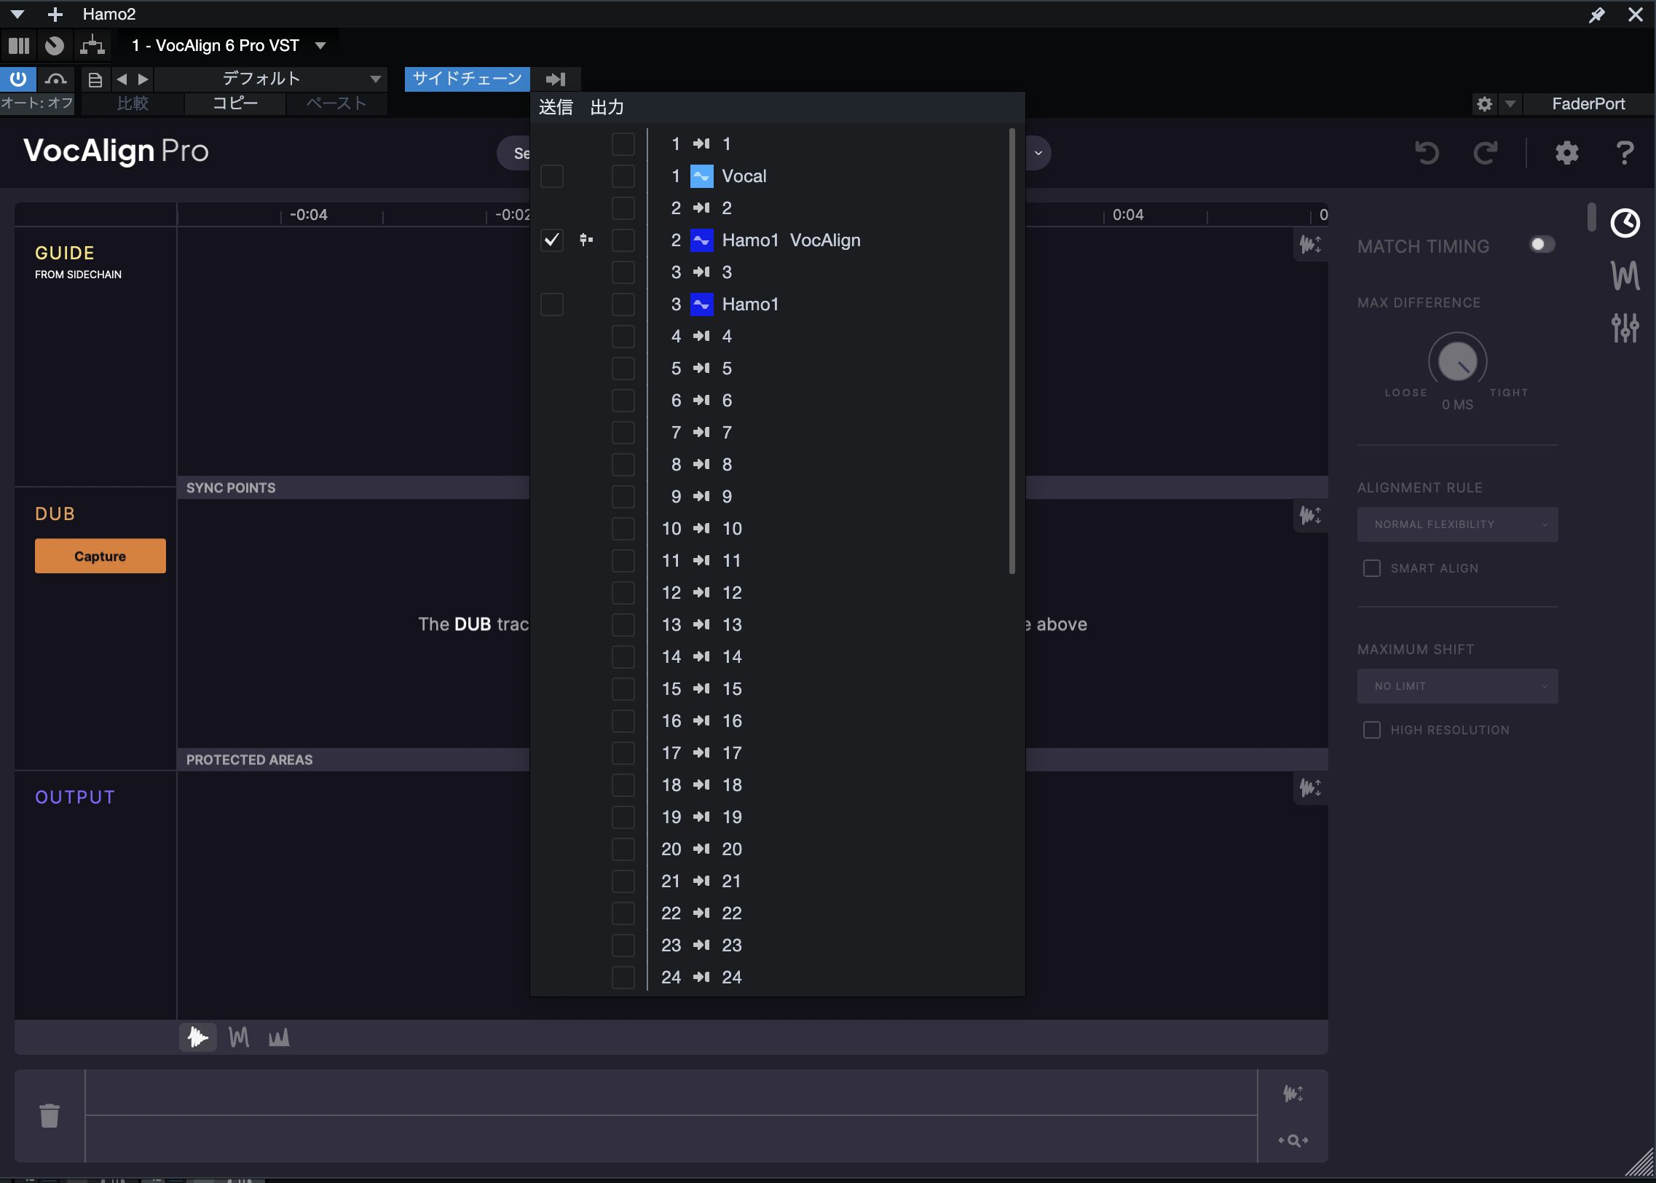Click the trash delete icon

click(x=50, y=1115)
